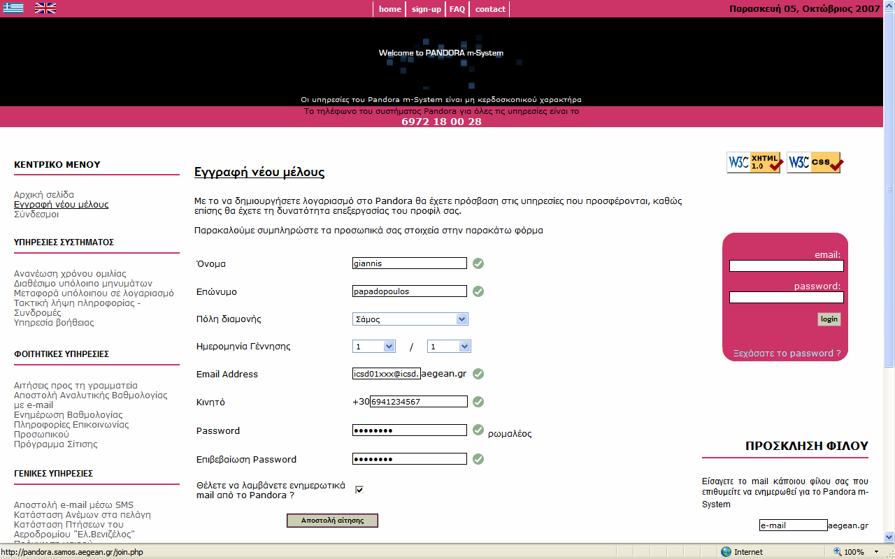Open Αποστολή Αναλυτικής Βαθμολογίας με e-mail link
Image resolution: width=895 pixels, height=559 pixels.
91,400
